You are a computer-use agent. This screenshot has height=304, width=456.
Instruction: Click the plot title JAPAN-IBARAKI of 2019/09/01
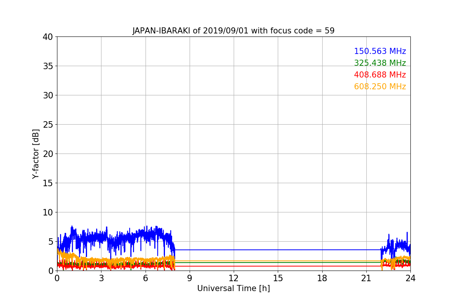[x=233, y=31]
